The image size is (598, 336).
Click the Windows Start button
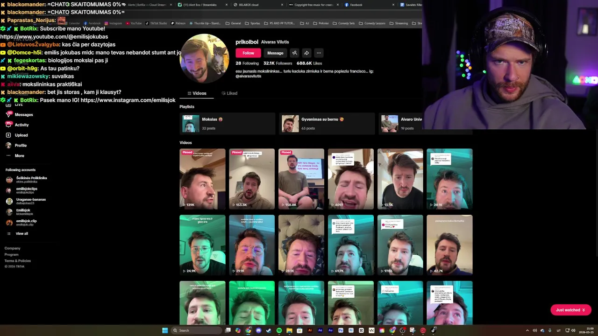[x=165, y=330]
